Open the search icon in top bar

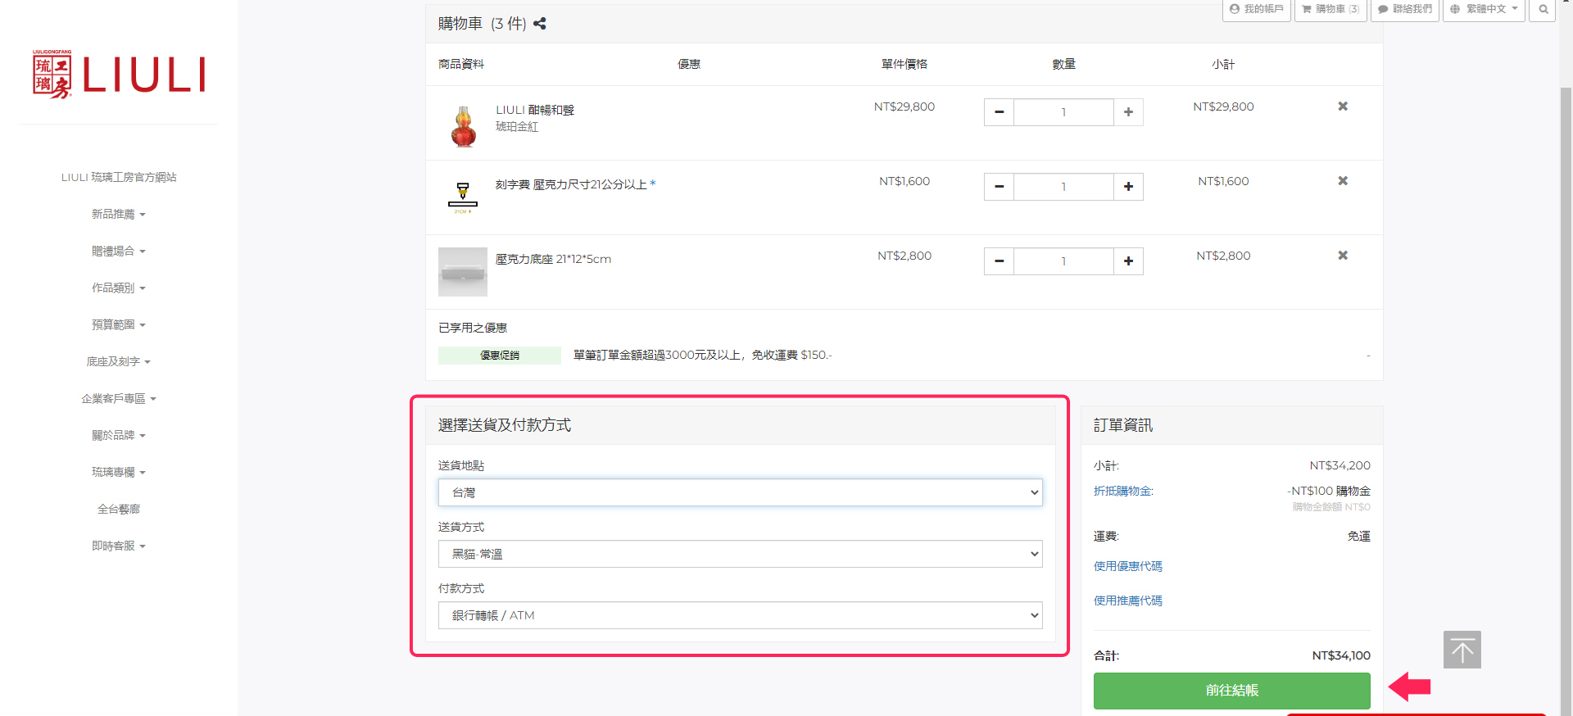click(1543, 10)
